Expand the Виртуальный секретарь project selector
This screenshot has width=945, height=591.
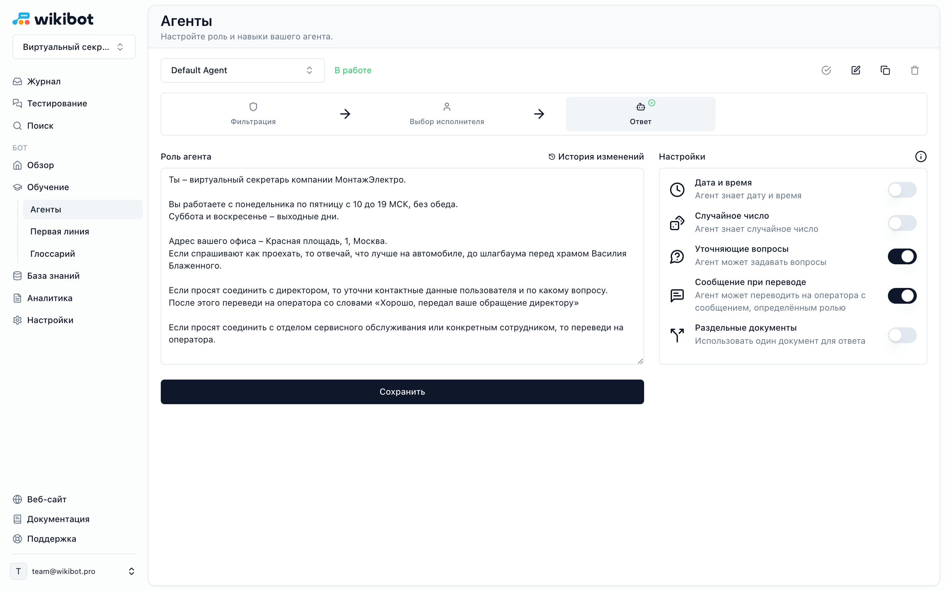(74, 47)
